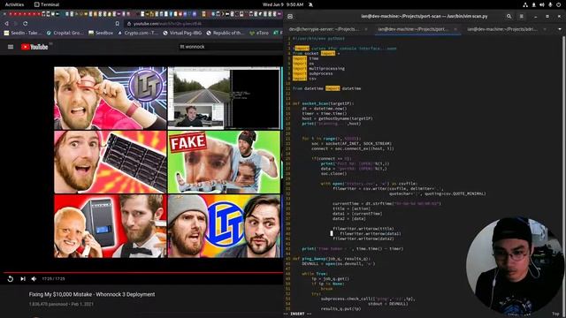Open the Crypto.com bookmark

tap(138, 33)
